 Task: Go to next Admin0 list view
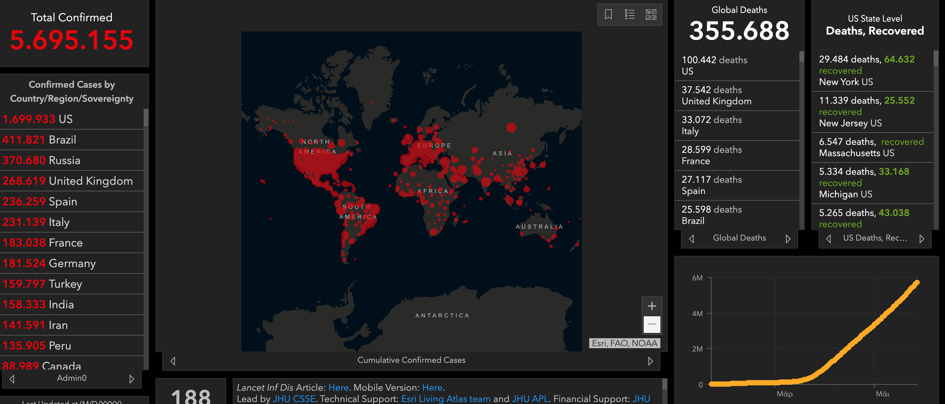coord(132,379)
